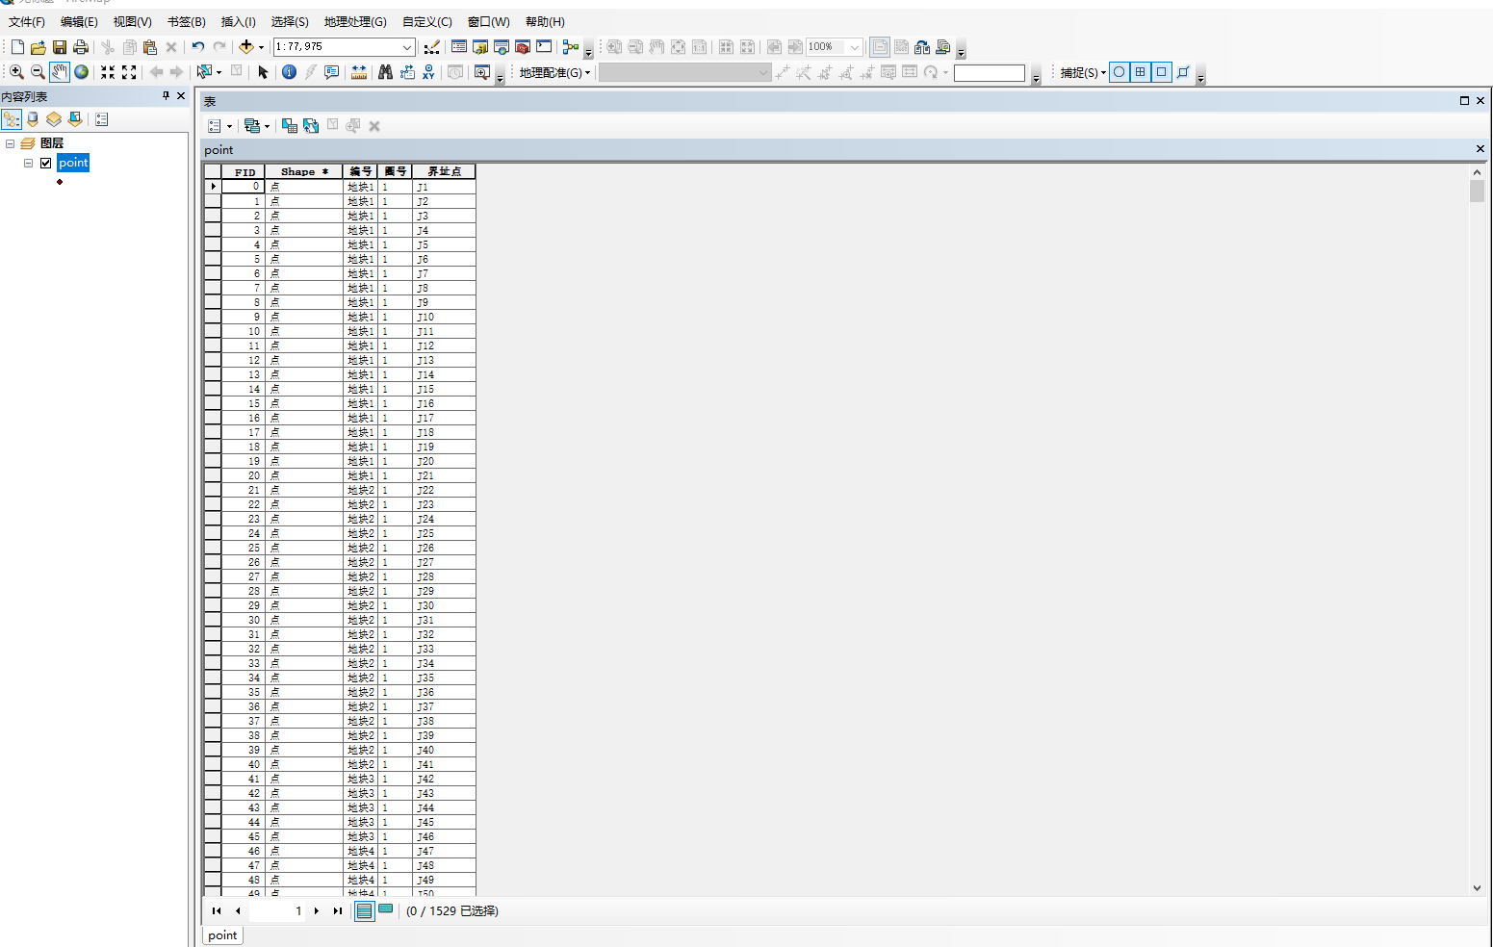The height and width of the screenshot is (947, 1493).
Task: Switch table to show selected records
Action: tap(386, 910)
